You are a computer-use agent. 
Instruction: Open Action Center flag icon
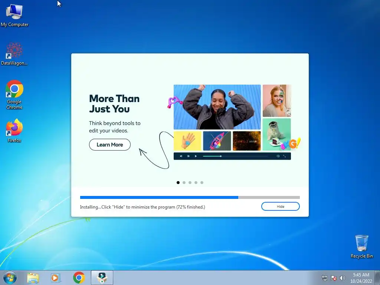point(334,278)
